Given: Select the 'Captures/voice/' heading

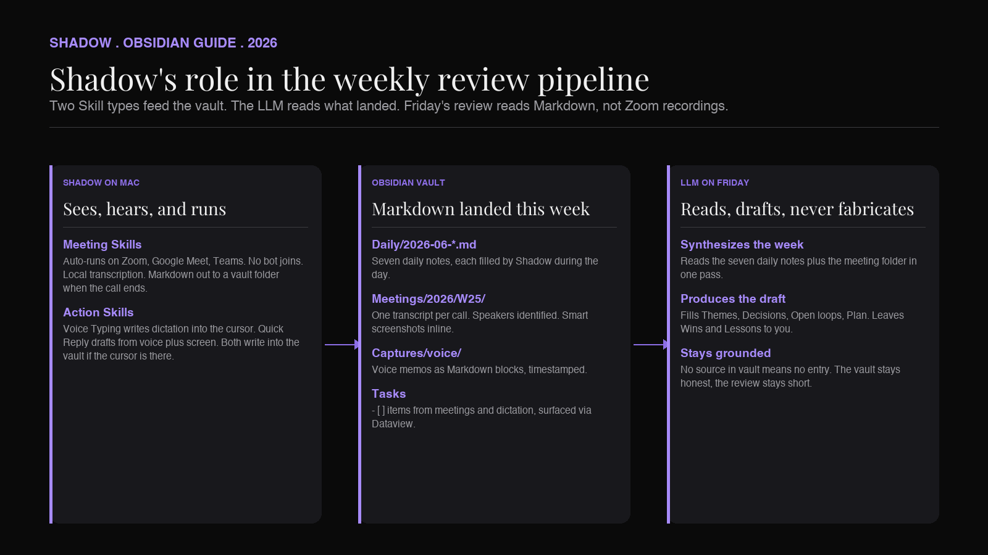Looking at the screenshot, I should pos(417,353).
